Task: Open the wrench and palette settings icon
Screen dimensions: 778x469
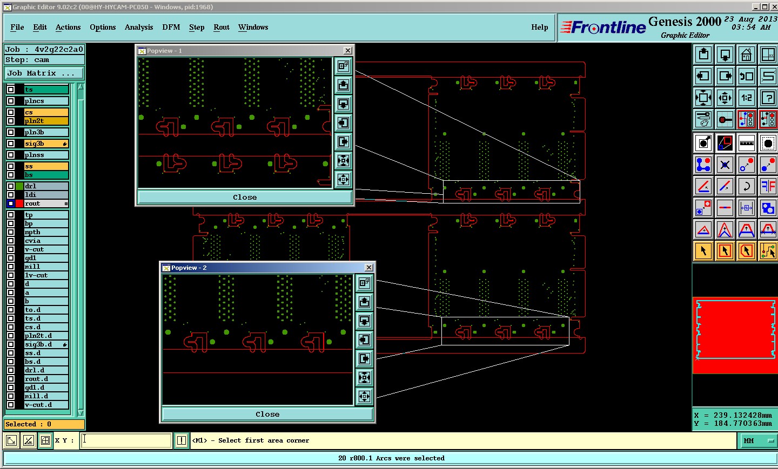Action: click(x=703, y=119)
